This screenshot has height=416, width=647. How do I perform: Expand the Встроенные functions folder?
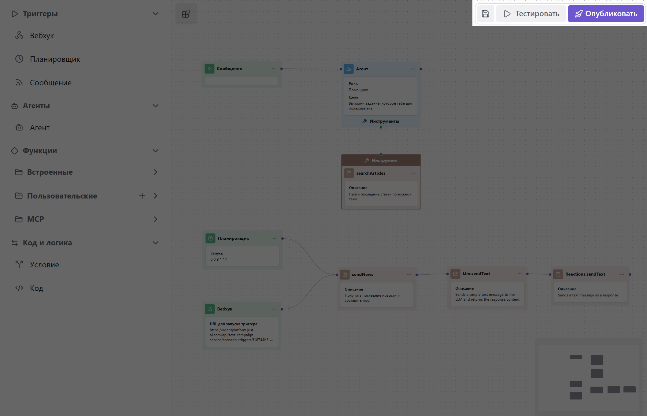(x=155, y=172)
